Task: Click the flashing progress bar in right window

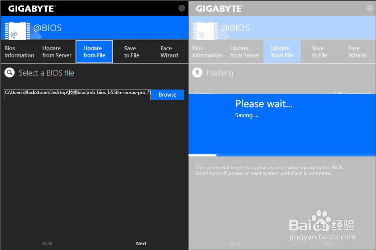Action: [282, 155]
